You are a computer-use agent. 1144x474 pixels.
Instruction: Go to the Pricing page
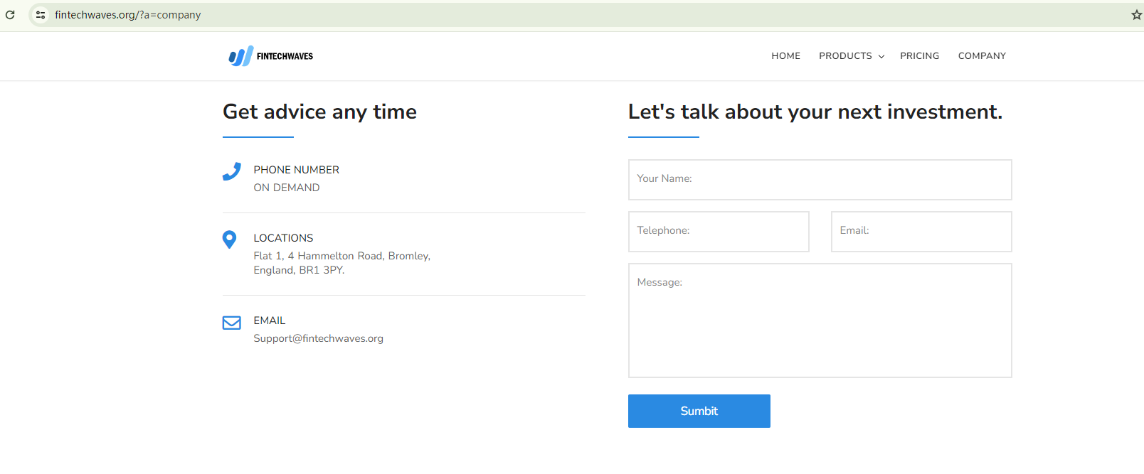tap(919, 56)
